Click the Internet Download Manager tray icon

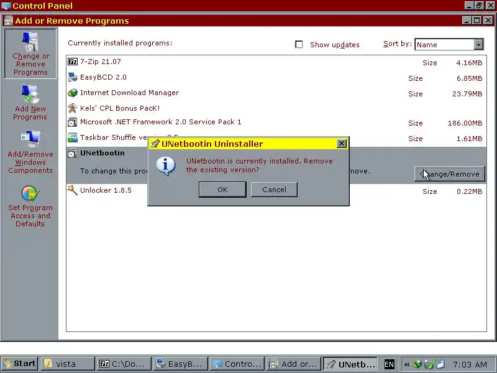pos(417,364)
